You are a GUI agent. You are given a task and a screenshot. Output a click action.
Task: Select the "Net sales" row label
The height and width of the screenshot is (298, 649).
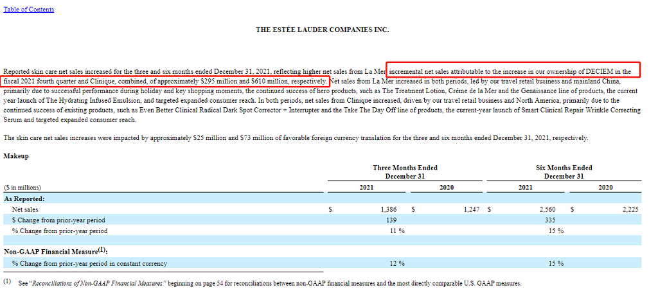coord(25,210)
